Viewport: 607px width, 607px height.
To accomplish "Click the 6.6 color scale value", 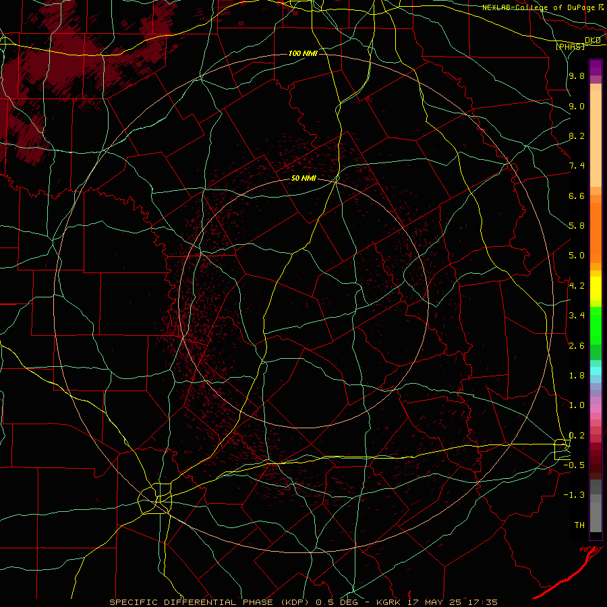I will point(577,196).
